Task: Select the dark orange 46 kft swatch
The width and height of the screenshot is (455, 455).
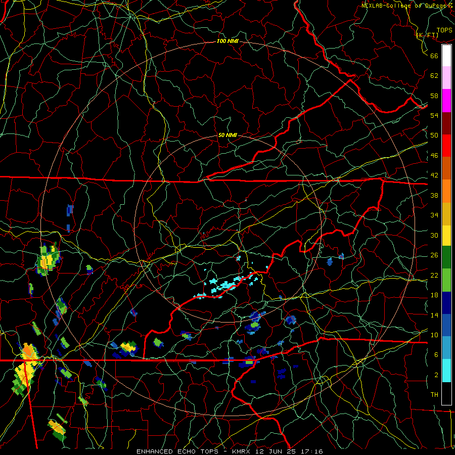Action: [x=446, y=168]
